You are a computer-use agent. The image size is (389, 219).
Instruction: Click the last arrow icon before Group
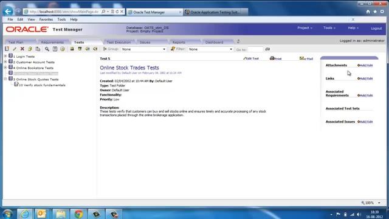pyautogui.click(x=95, y=49)
